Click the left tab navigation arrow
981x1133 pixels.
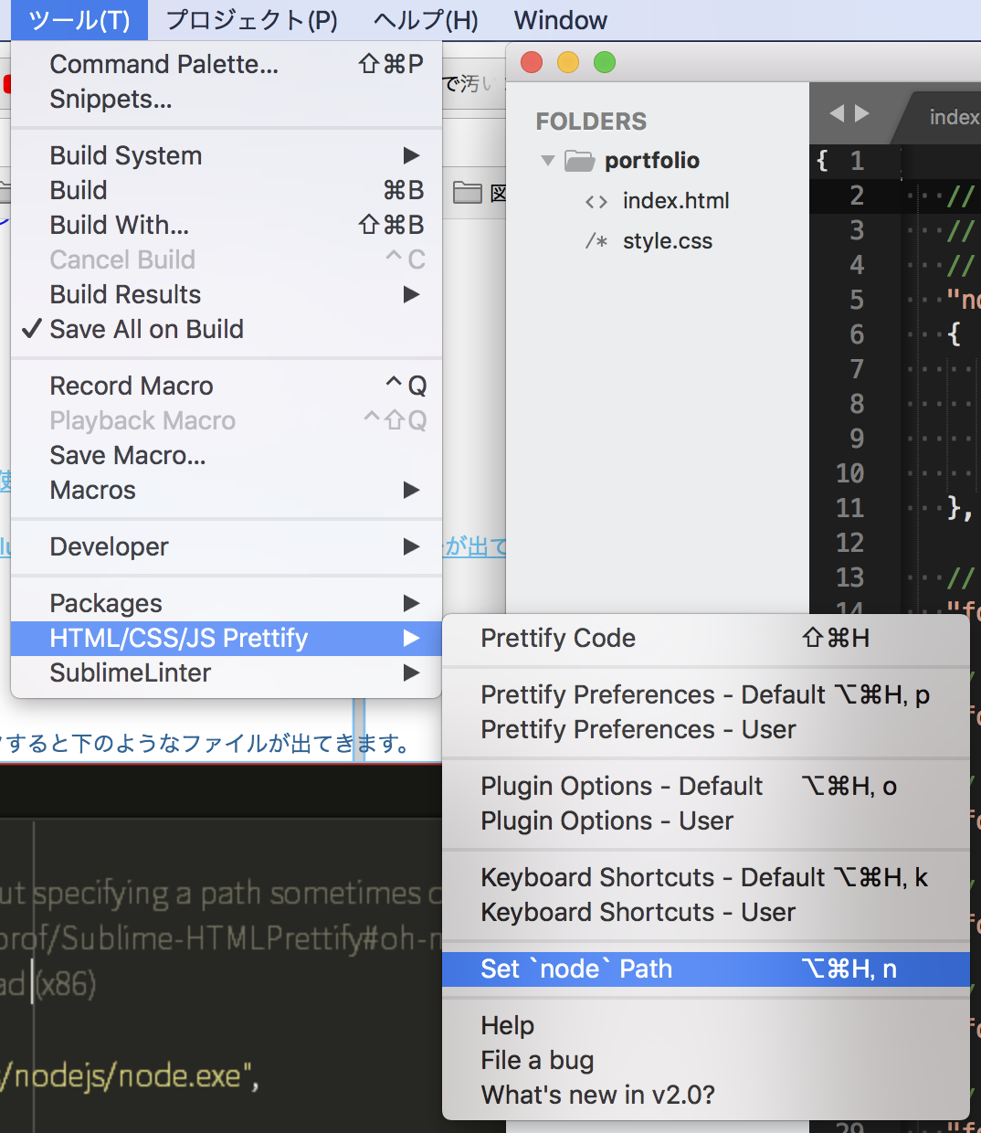pyautogui.click(x=837, y=113)
